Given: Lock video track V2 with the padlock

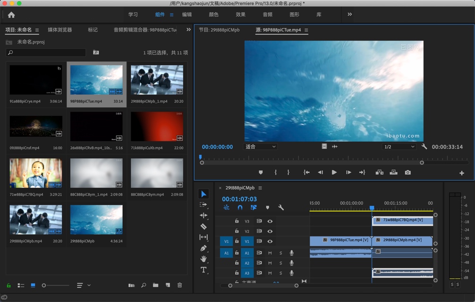Looking at the screenshot, I should point(237,231).
